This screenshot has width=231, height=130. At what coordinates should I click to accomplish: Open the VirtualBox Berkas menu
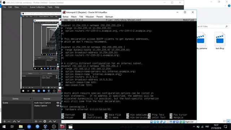click(x=66, y=17)
